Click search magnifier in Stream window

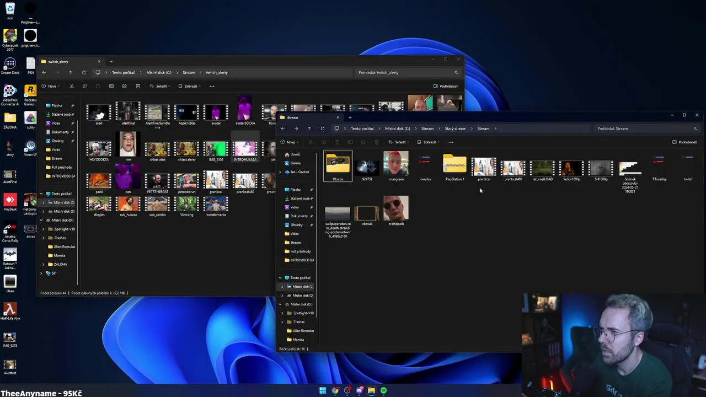[695, 128]
